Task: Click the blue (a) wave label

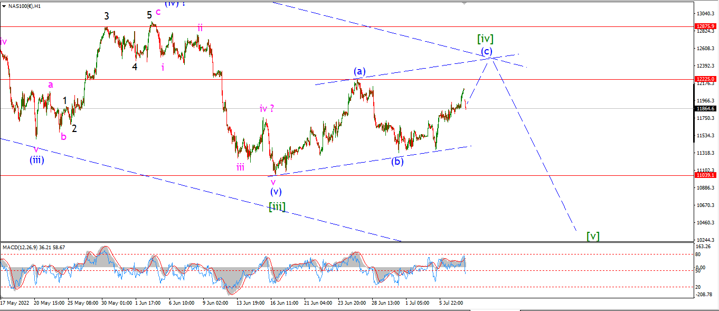Action: [x=359, y=71]
